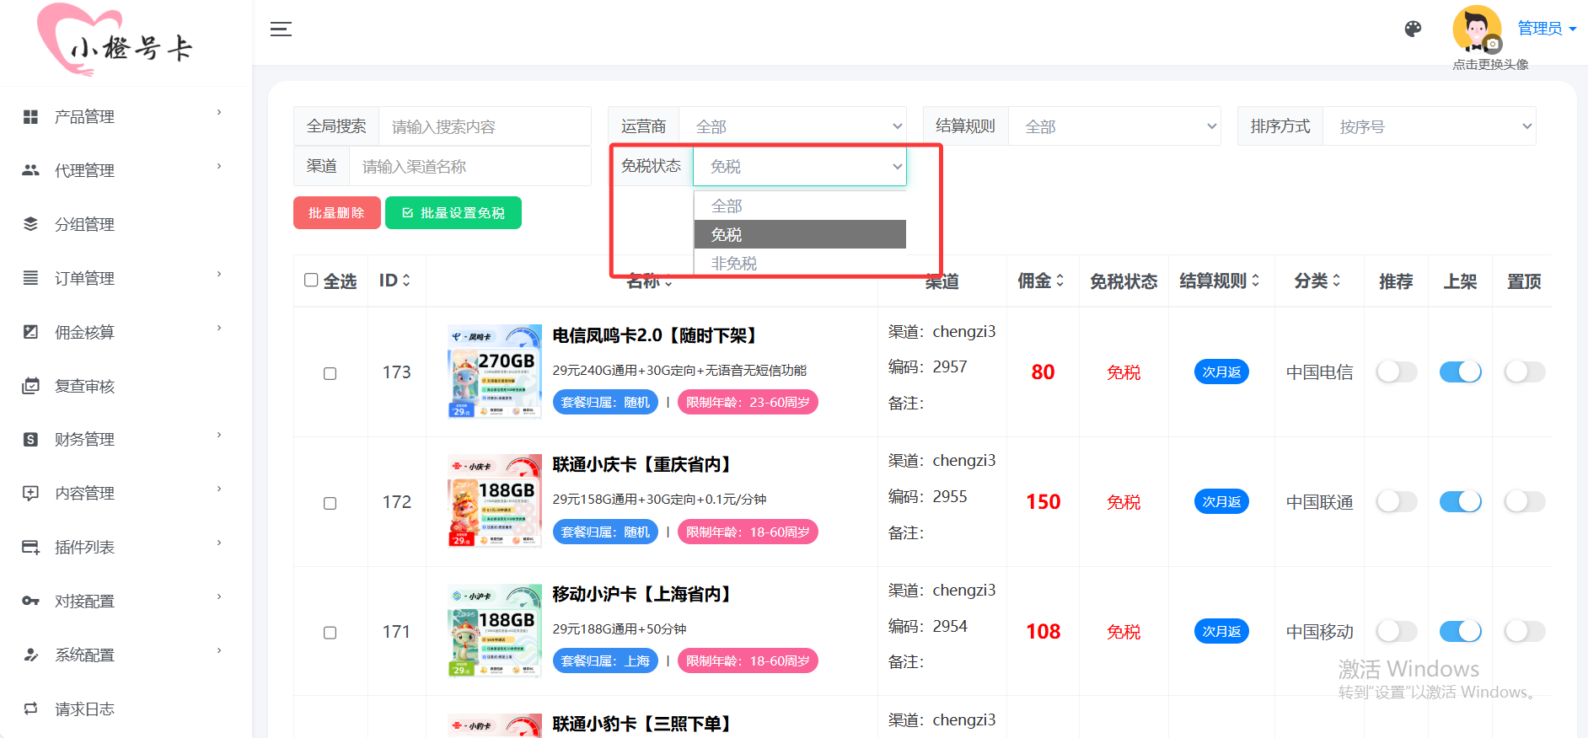1588x738 pixels.
Task: Sort by the 佣金 column arrows
Action: (1060, 281)
